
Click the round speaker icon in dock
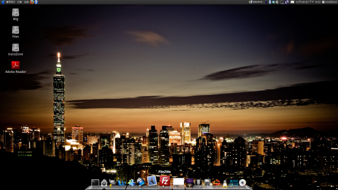(199, 183)
